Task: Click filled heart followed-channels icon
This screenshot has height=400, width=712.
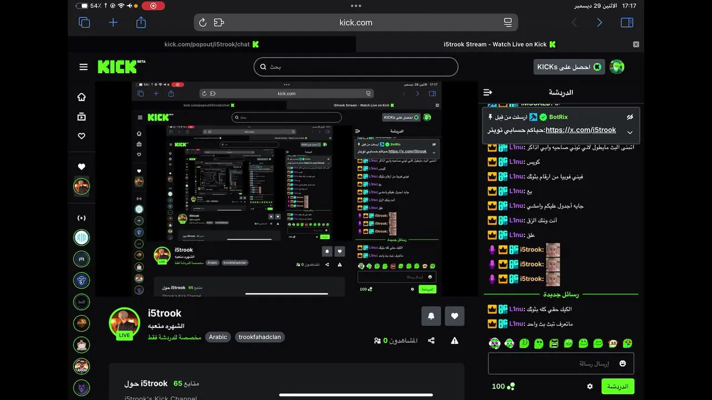Action: pos(82,167)
